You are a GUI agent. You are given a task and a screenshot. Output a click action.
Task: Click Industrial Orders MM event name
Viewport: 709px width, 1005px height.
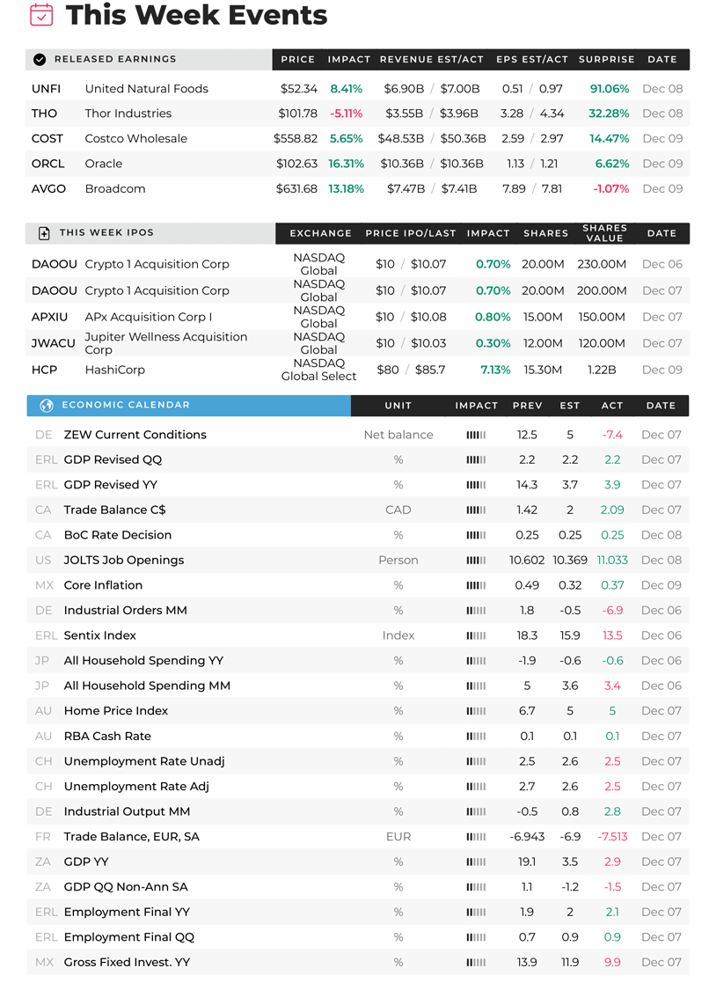point(126,611)
